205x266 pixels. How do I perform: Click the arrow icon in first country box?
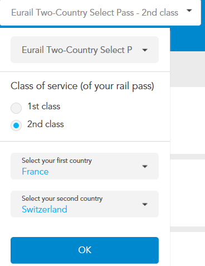point(145,166)
